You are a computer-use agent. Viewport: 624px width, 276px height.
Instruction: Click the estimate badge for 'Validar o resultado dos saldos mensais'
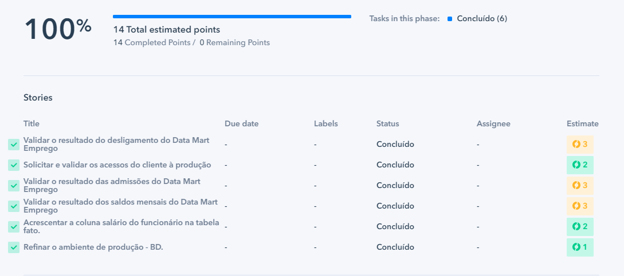(x=580, y=206)
